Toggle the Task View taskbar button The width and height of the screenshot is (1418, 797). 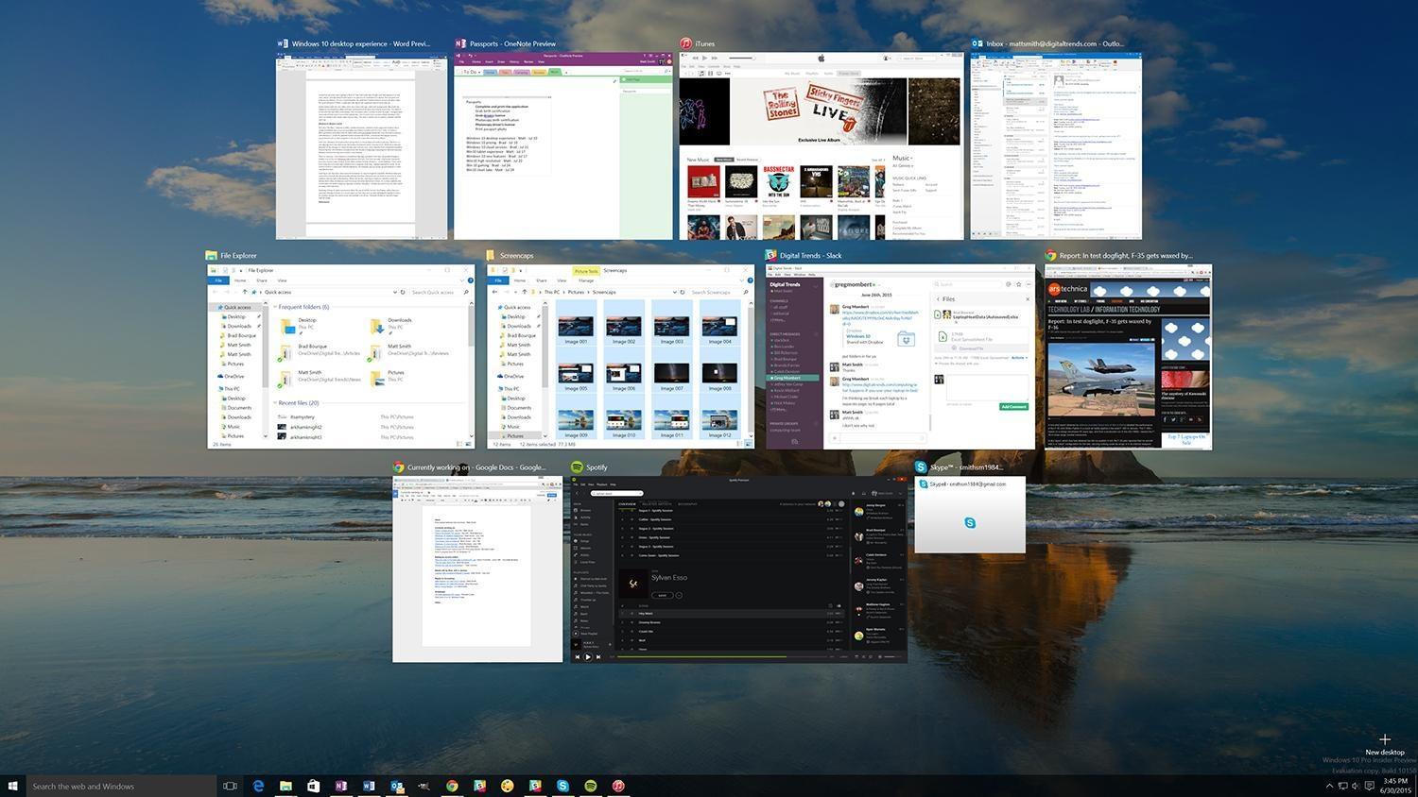pos(230,786)
